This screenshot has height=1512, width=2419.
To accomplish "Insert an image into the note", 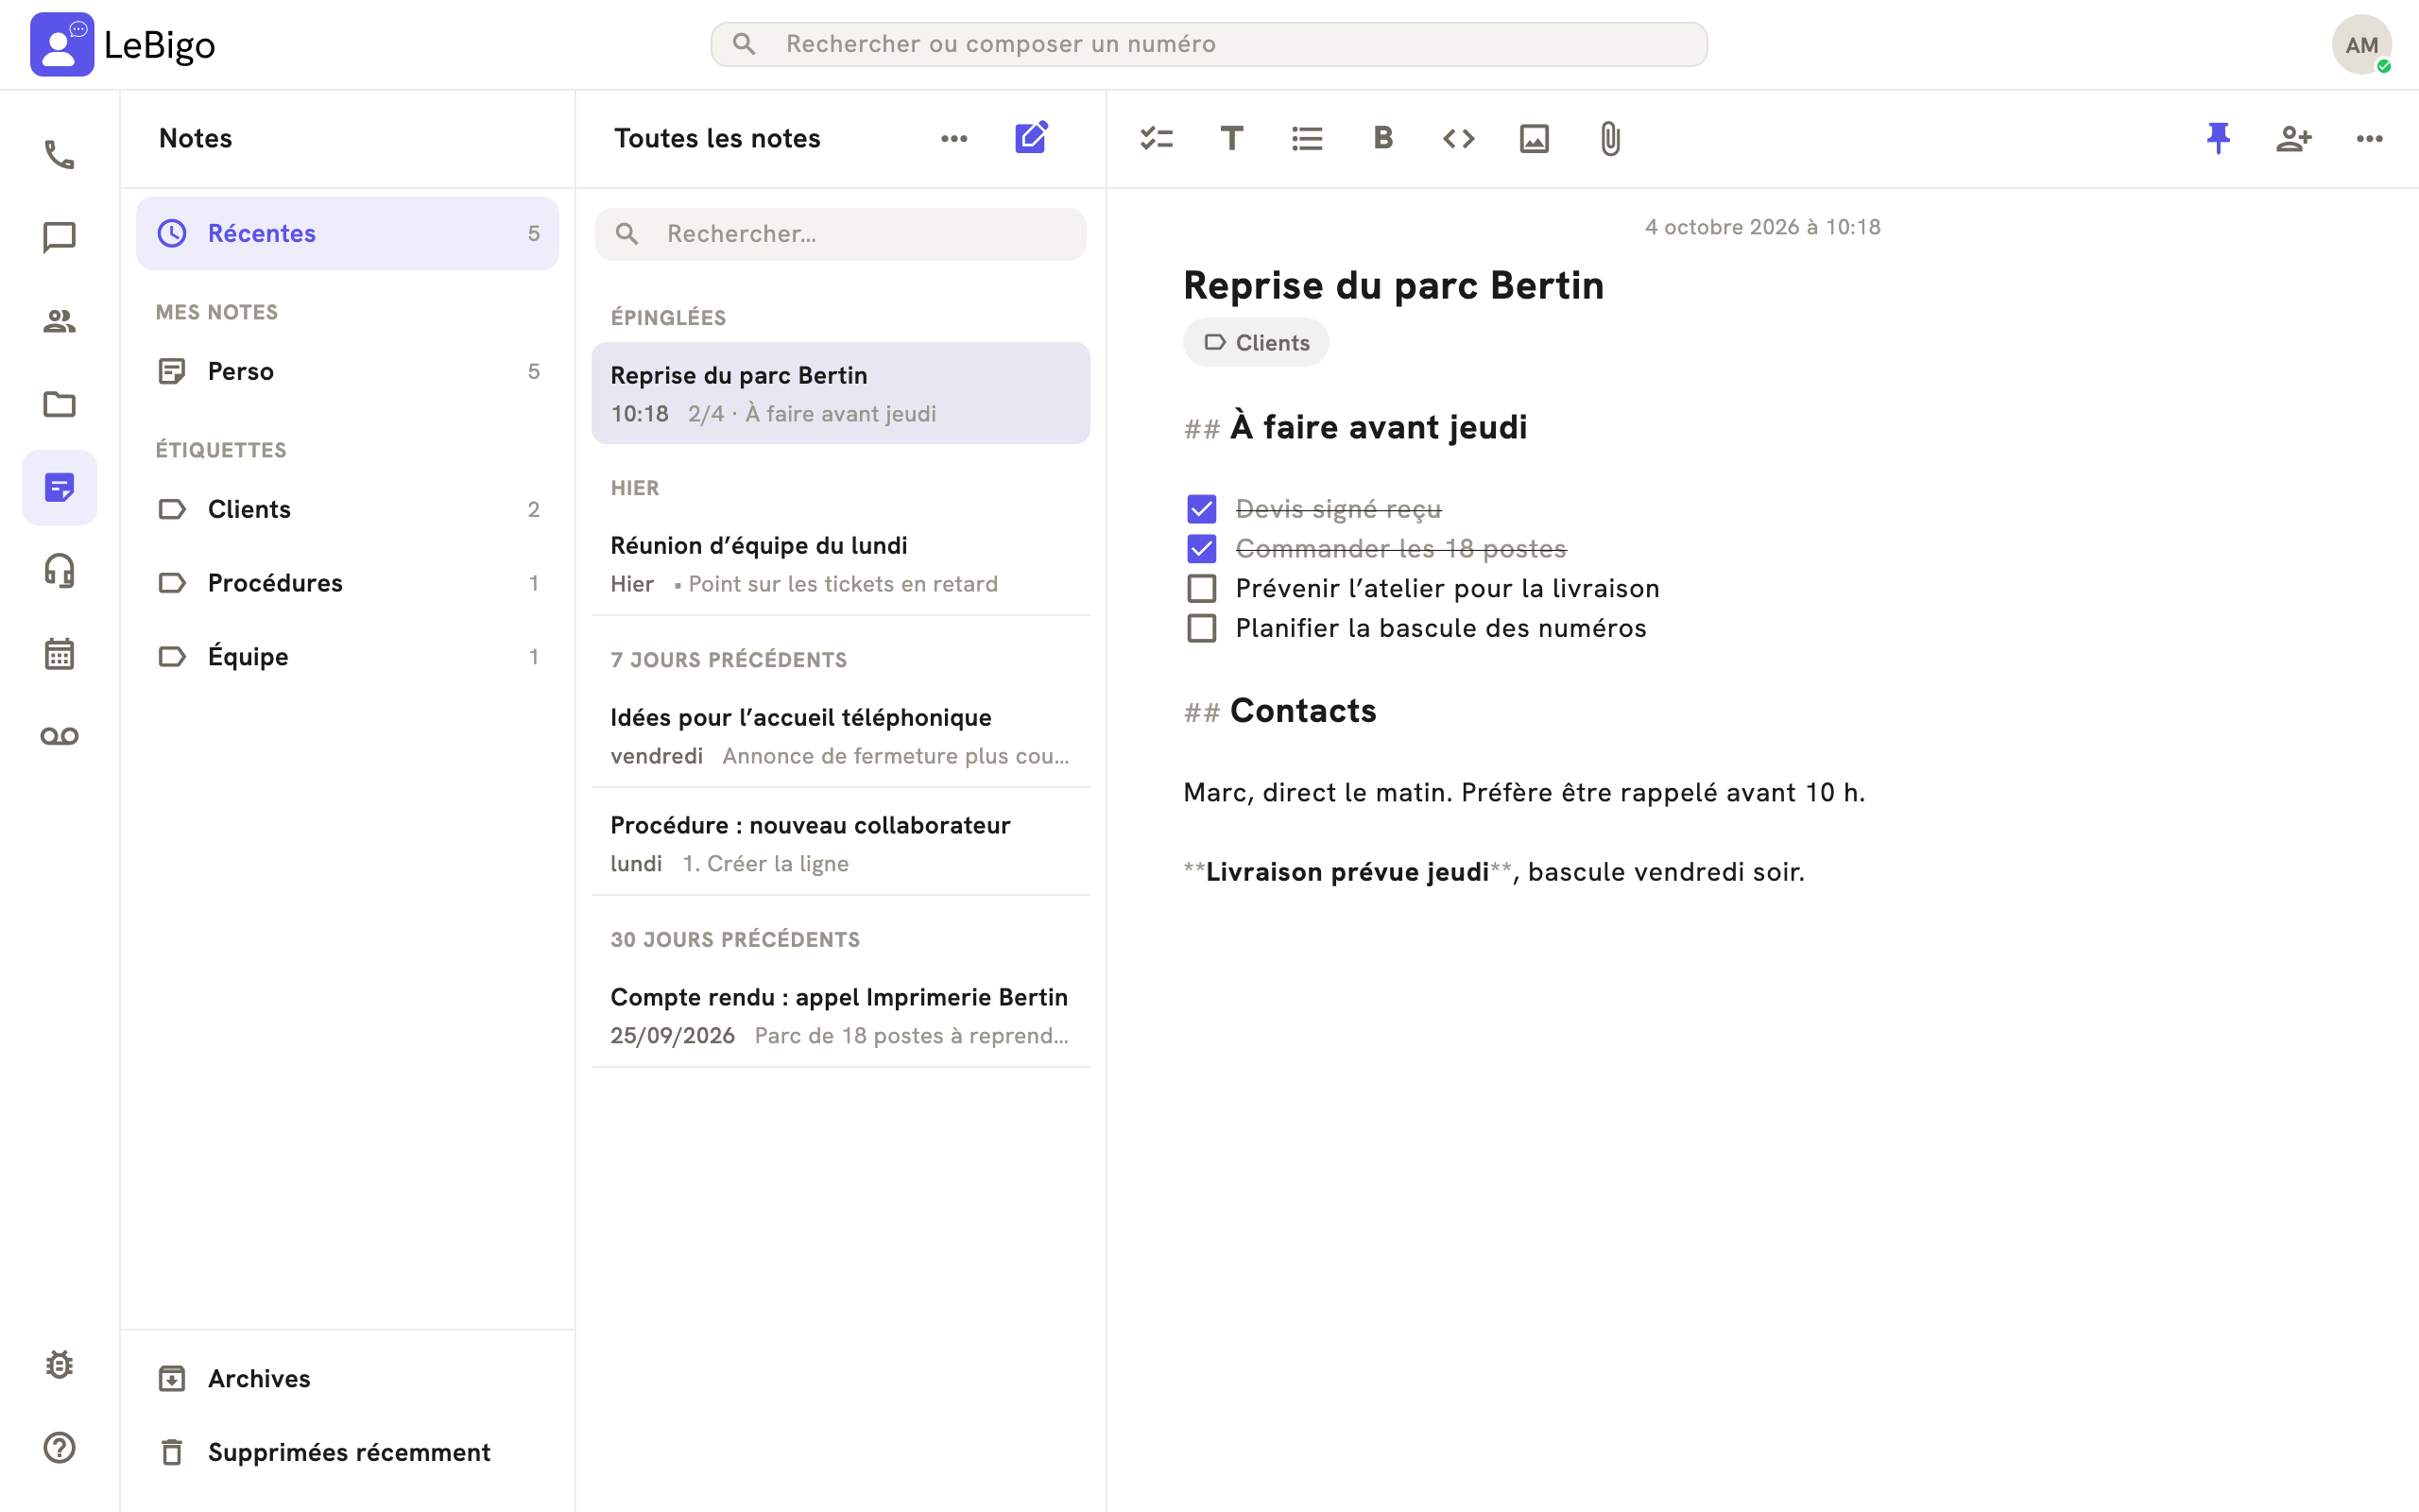I will coord(1535,138).
